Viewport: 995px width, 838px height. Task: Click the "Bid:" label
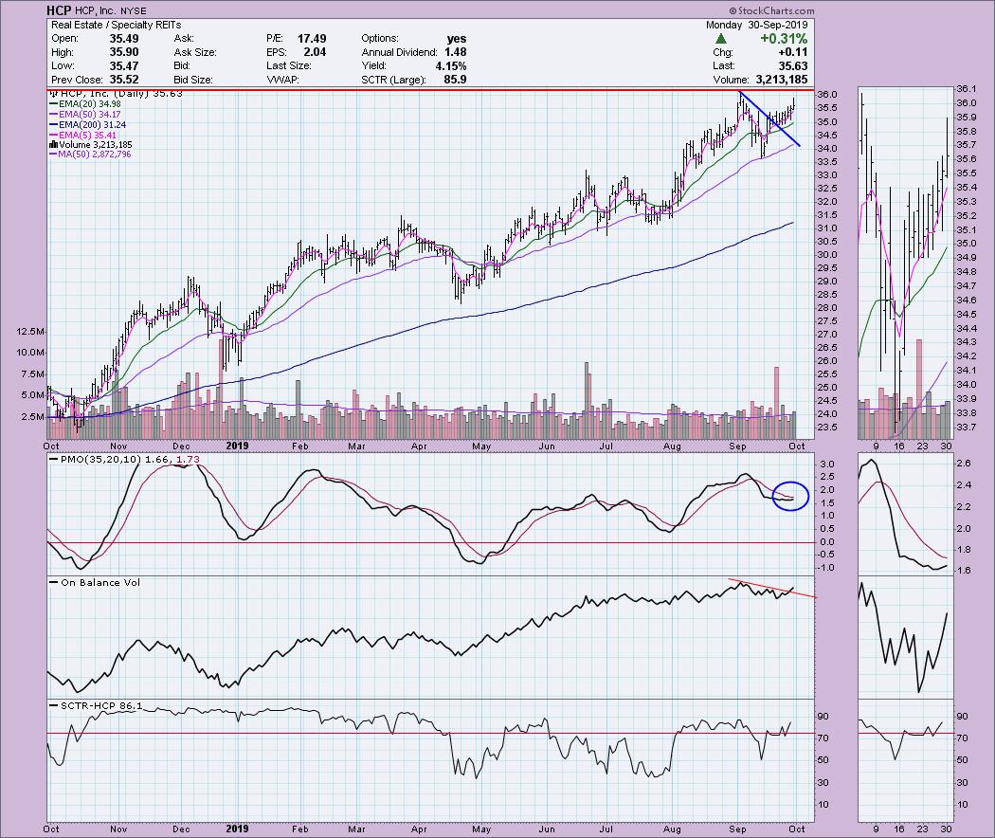coord(182,66)
